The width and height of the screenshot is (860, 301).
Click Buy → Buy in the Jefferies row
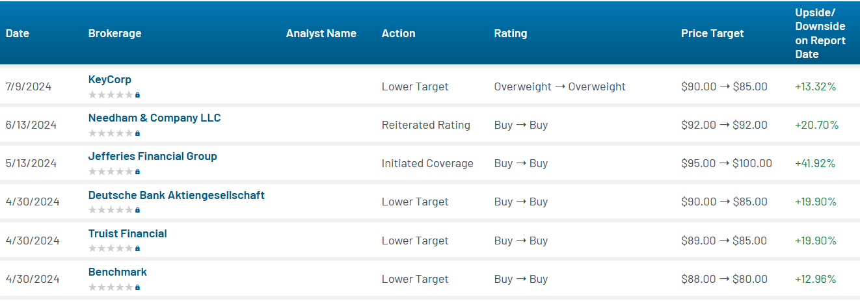pyautogui.click(x=521, y=163)
